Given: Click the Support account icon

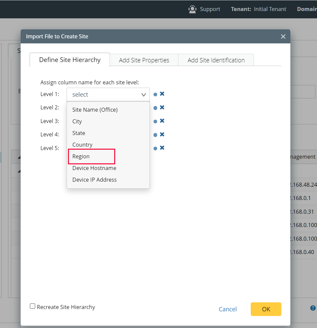Looking at the screenshot, I should click(x=192, y=9).
